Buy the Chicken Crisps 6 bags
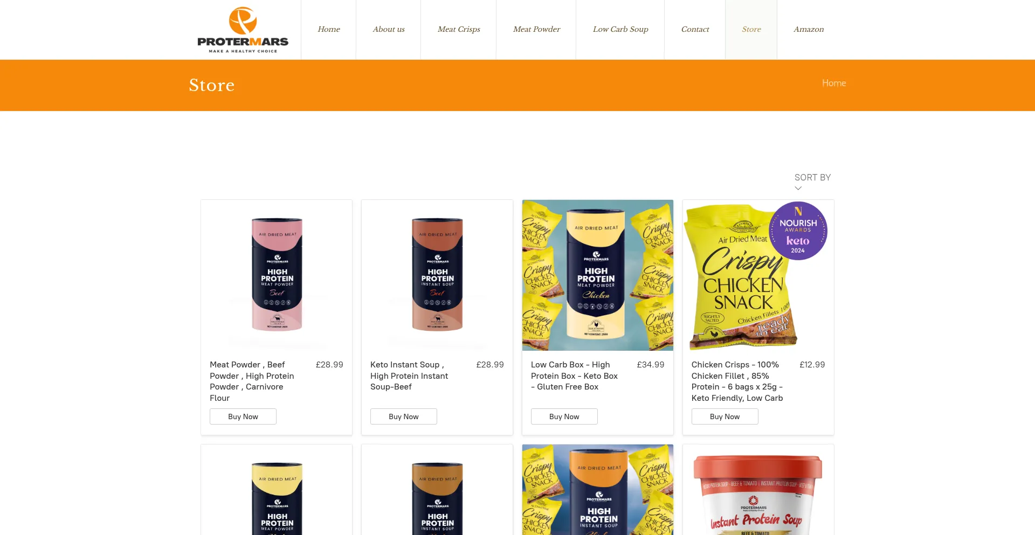Screen dimensions: 1035x535 click(x=725, y=416)
